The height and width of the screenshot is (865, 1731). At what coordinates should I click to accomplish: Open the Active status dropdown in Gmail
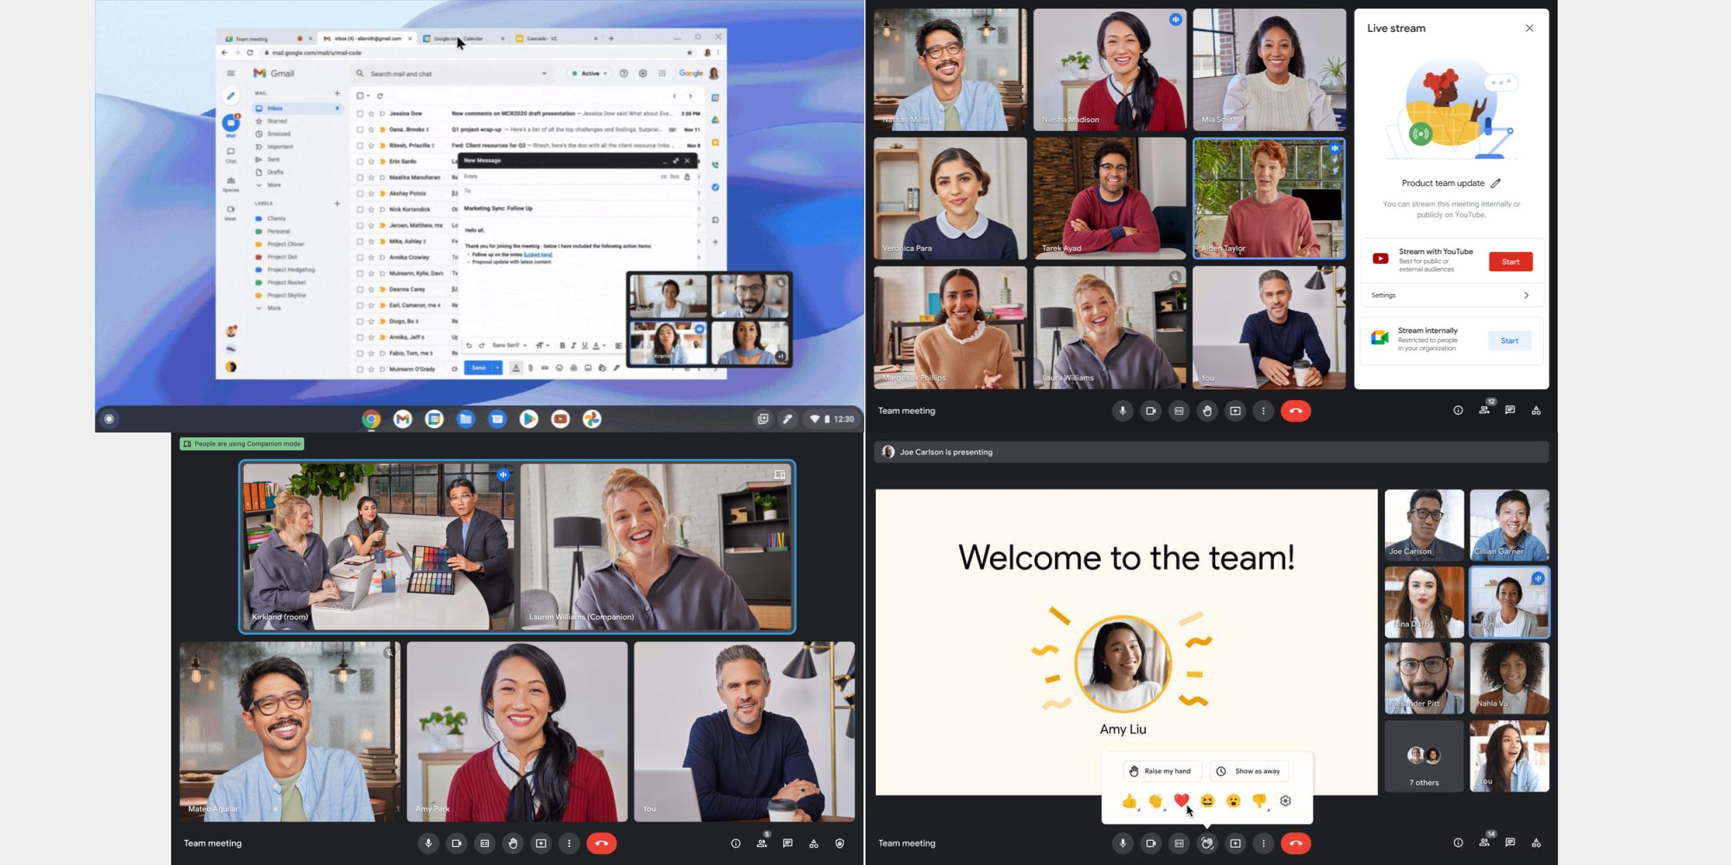point(589,73)
